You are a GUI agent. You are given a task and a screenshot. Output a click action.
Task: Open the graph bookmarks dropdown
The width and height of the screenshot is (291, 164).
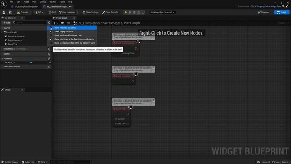[55, 23]
